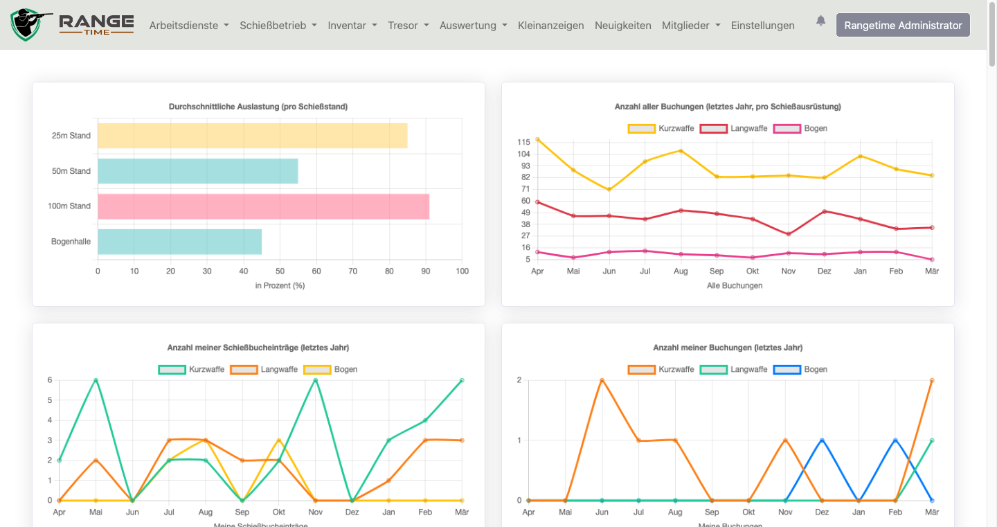This screenshot has height=527, width=997.
Task: Toggle Kurzwaffe legend in all bookings chart
Action: click(x=655, y=129)
